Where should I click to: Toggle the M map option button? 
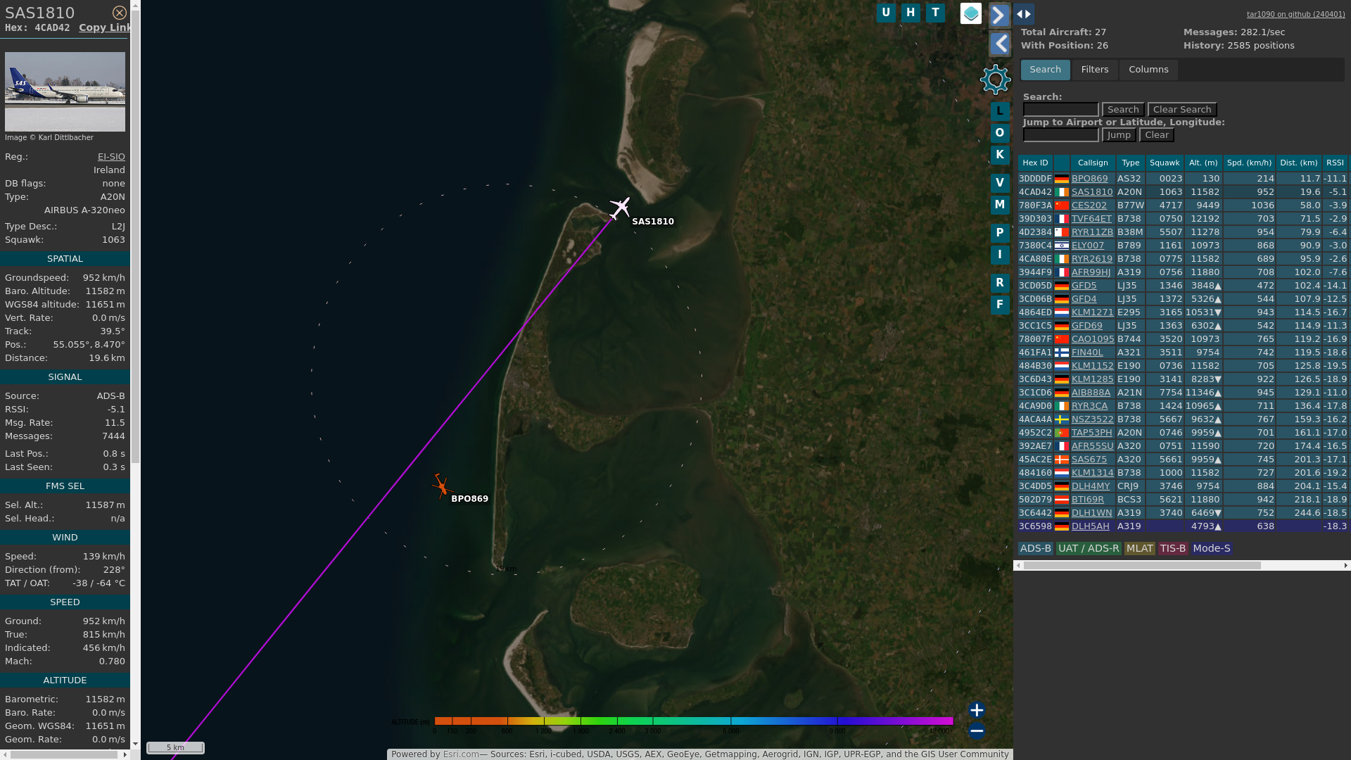pos(1000,205)
